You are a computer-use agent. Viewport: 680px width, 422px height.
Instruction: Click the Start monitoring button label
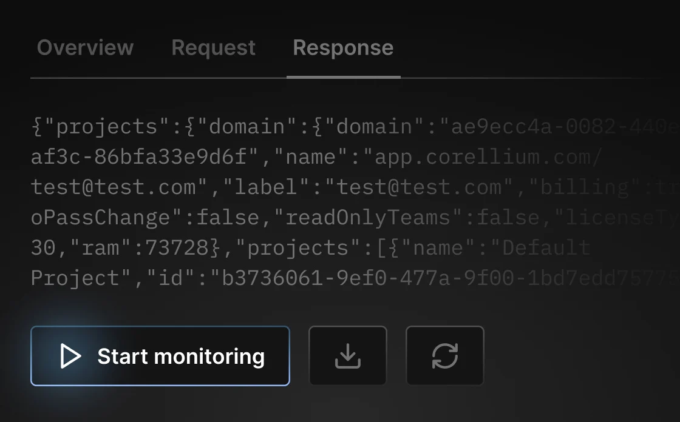pyautogui.click(x=181, y=356)
